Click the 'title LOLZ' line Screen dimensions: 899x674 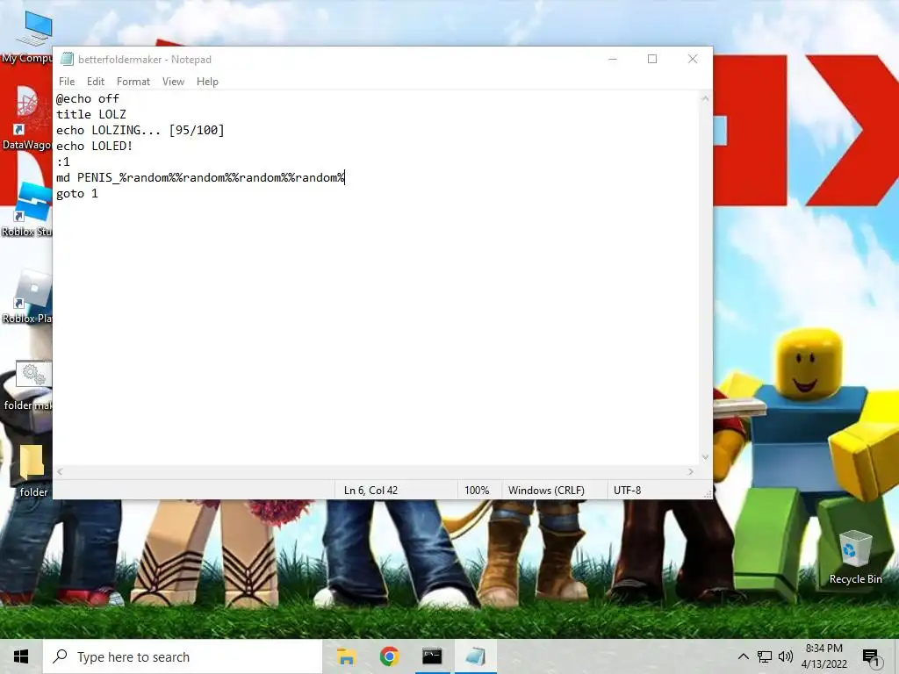pos(91,115)
